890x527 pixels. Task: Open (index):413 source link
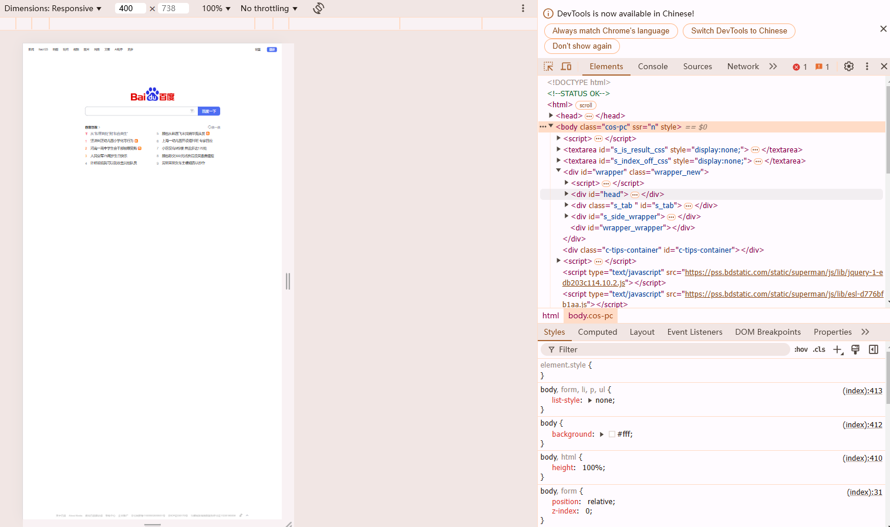point(862,391)
